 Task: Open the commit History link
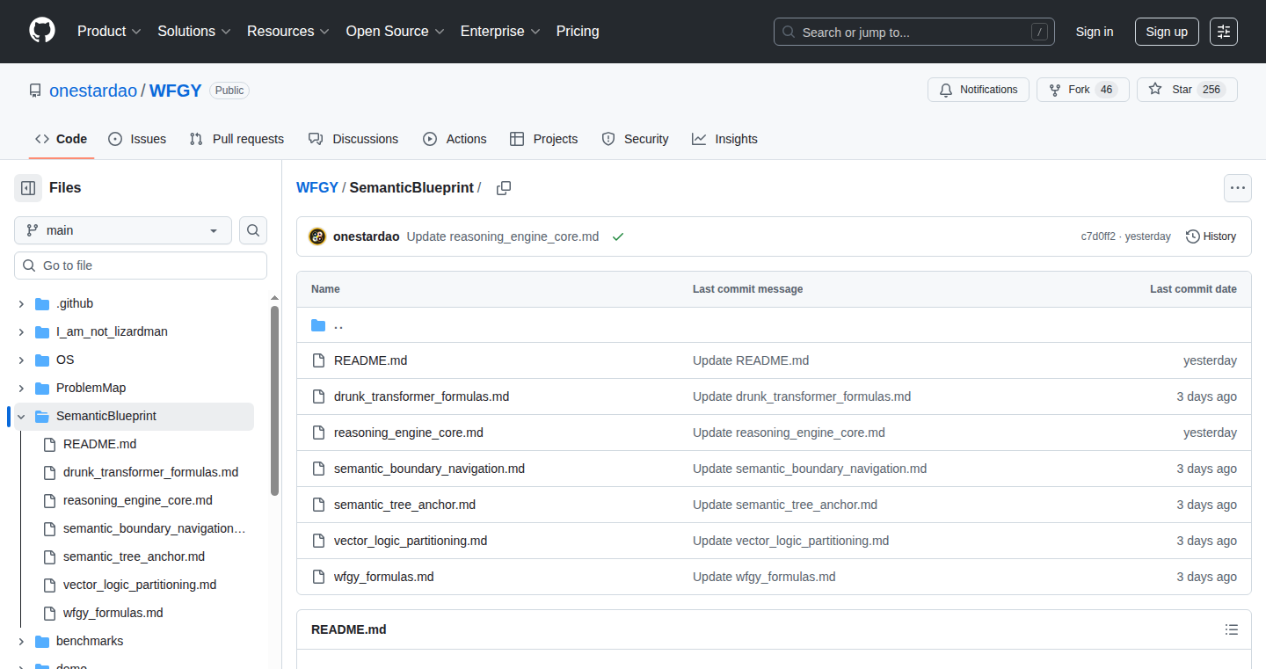pyautogui.click(x=1211, y=236)
